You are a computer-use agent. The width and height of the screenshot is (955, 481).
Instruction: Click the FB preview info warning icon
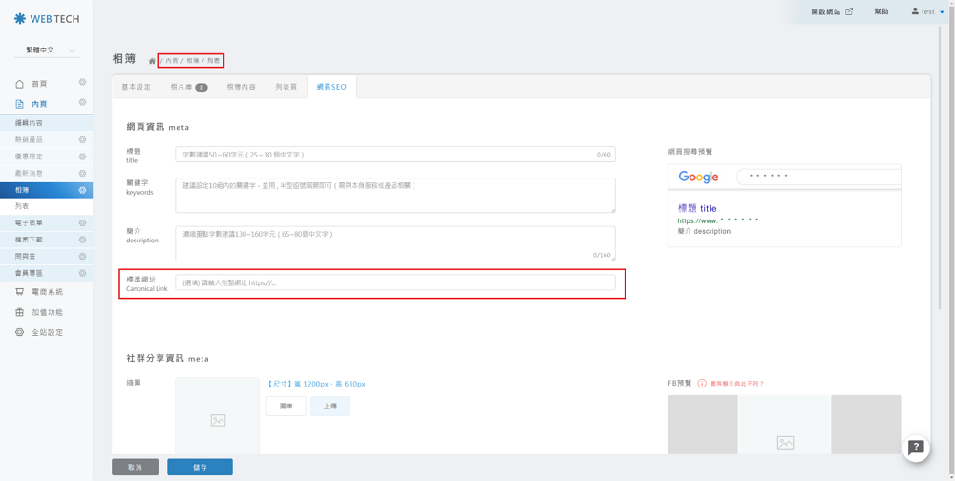[x=702, y=384]
